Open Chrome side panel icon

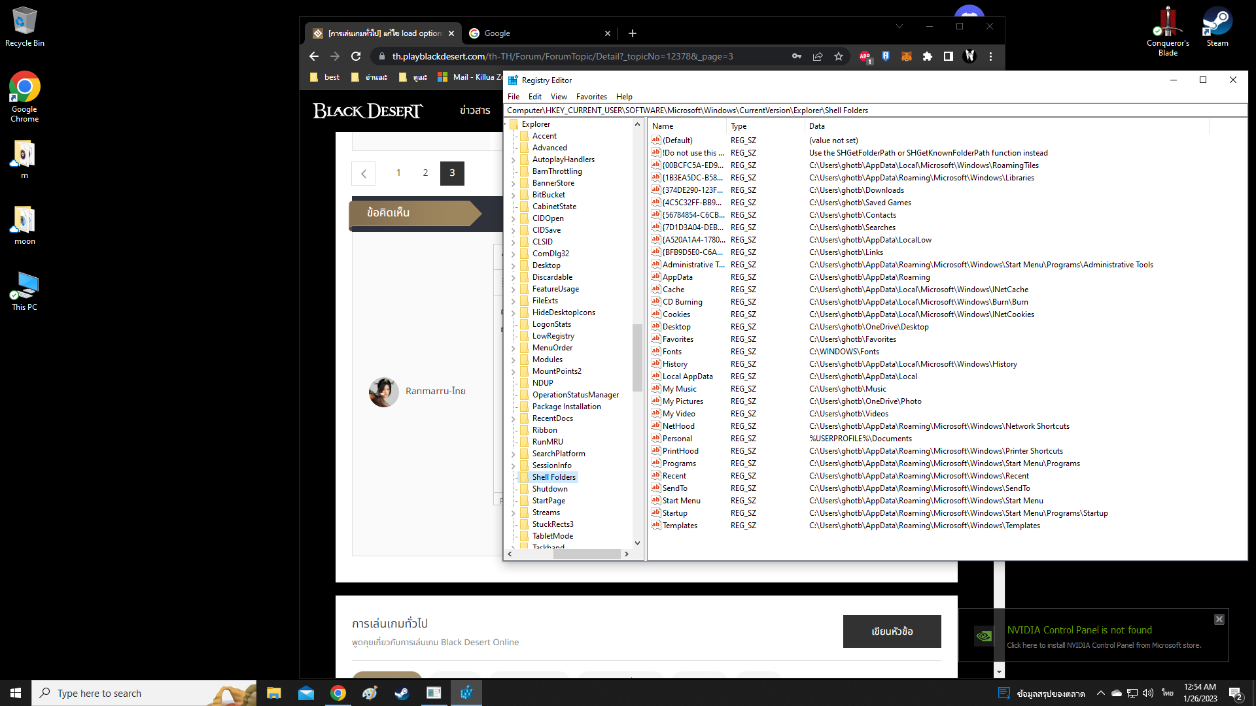pos(948,56)
